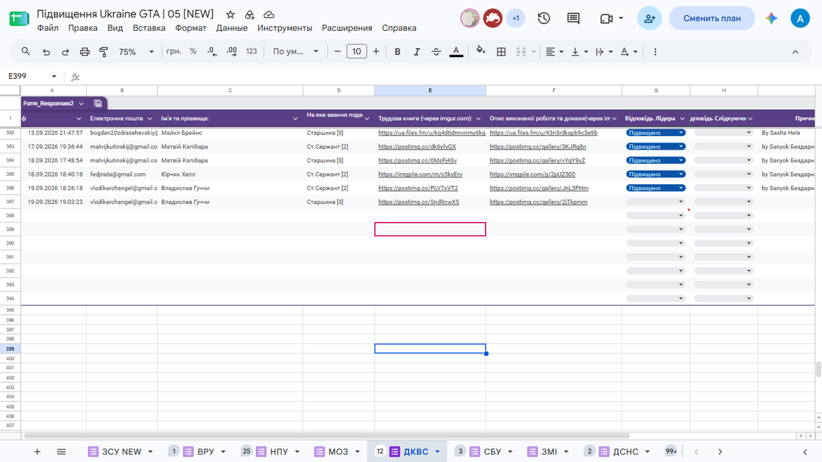Open the comments panel icon
Viewport: 822px width, 462px height.
[573, 19]
